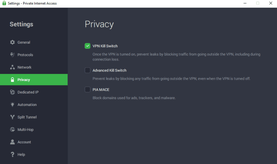Disable the VPN Kill Switch checkbox
This screenshot has width=277, height=164.
(87, 46)
